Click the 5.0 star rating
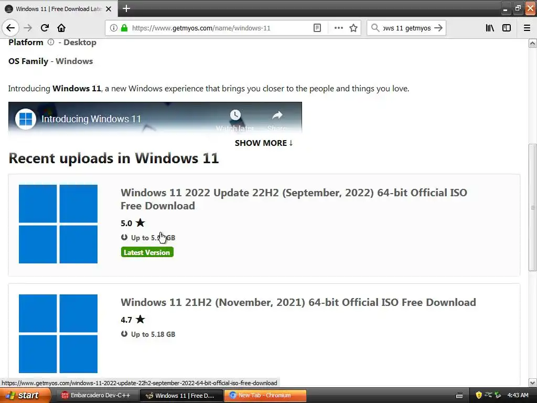Image resolution: width=537 pixels, height=403 pixels. (133, 223)
